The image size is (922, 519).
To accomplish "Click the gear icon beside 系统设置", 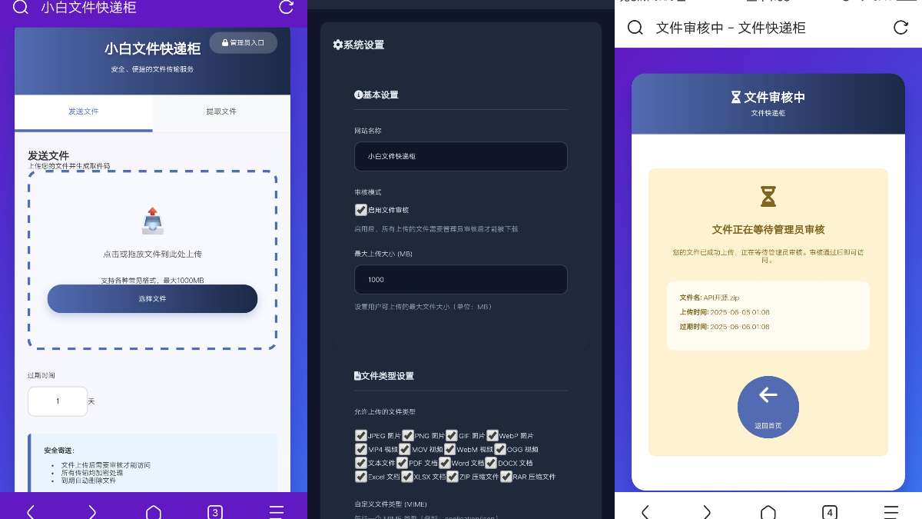I will pos(337,45).
